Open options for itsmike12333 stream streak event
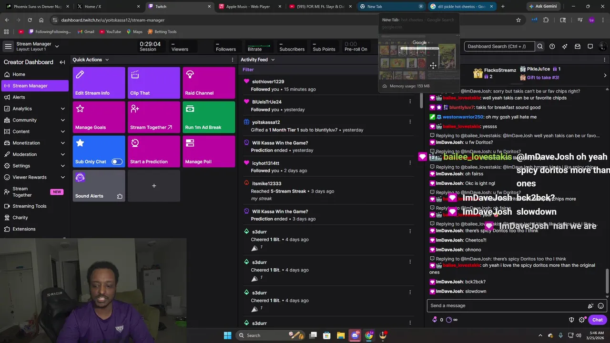The image size is (610, 343). coord(410,183)
